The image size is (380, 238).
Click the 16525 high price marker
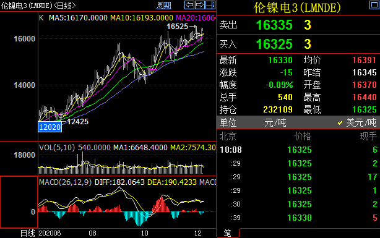click(178, 27)
